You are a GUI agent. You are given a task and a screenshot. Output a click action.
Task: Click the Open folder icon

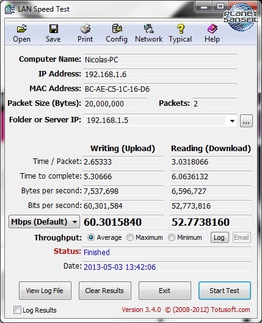[x=21, y=29]
